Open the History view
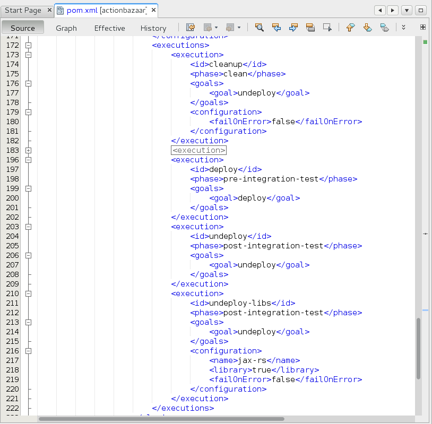This screenshot has height=424, width=432. 153,28
